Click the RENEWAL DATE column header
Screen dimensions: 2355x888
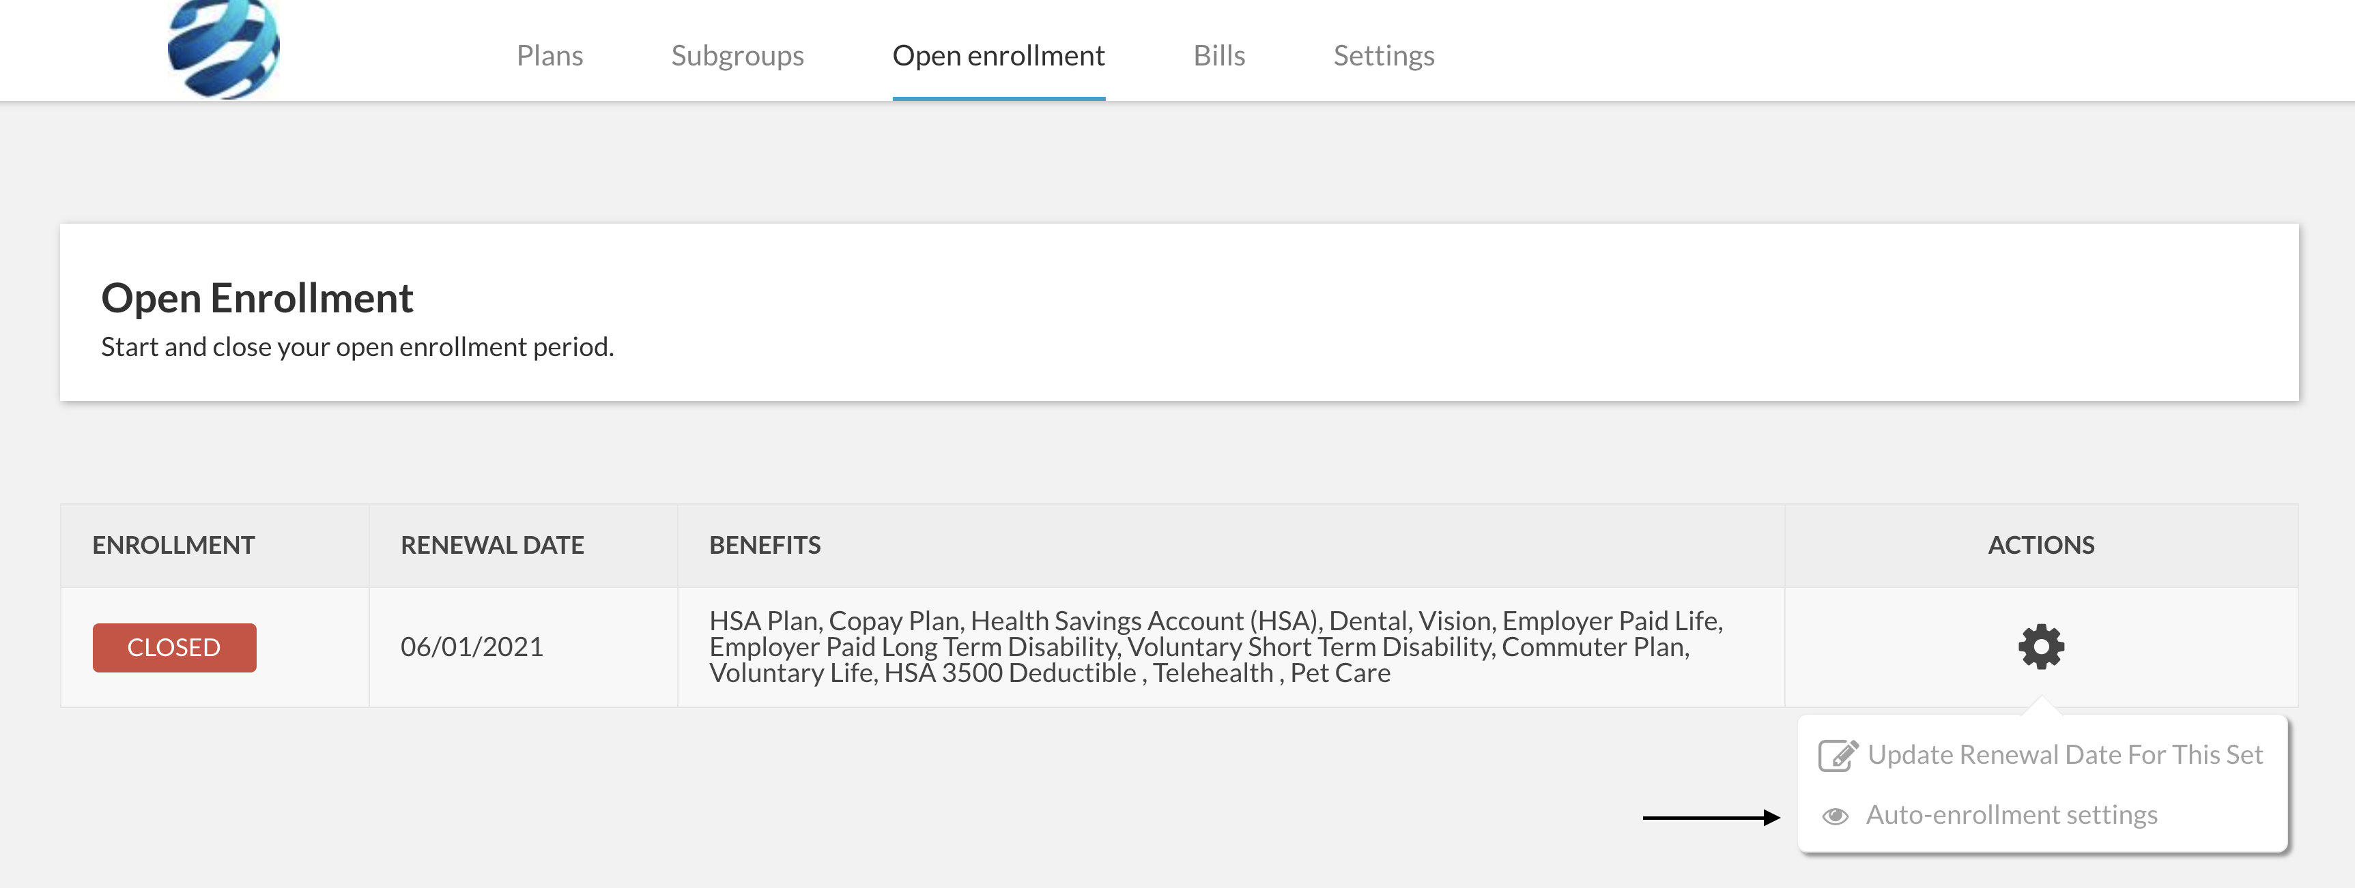(492, 546)
